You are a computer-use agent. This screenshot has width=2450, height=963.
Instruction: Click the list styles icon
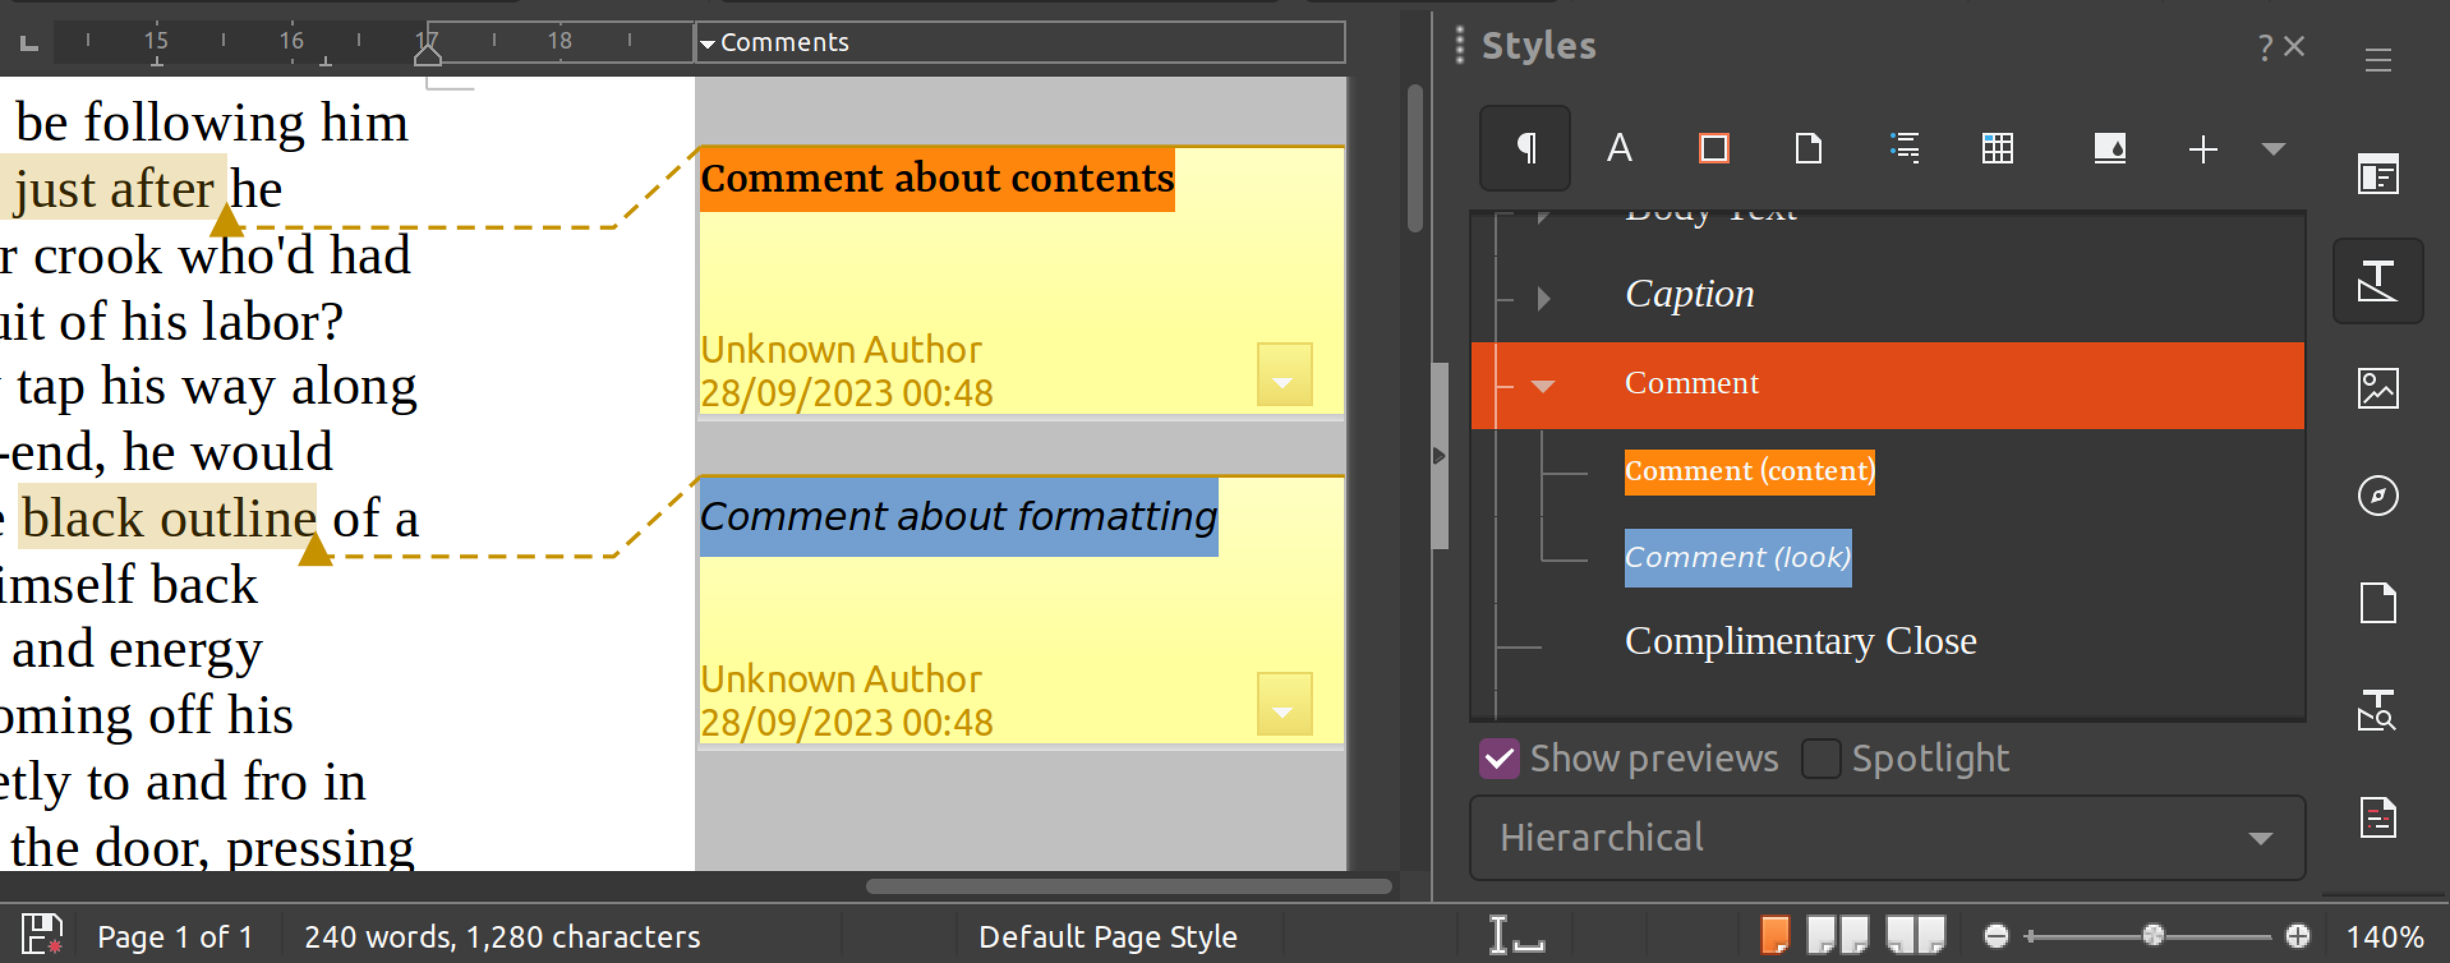coord(1903,150)
